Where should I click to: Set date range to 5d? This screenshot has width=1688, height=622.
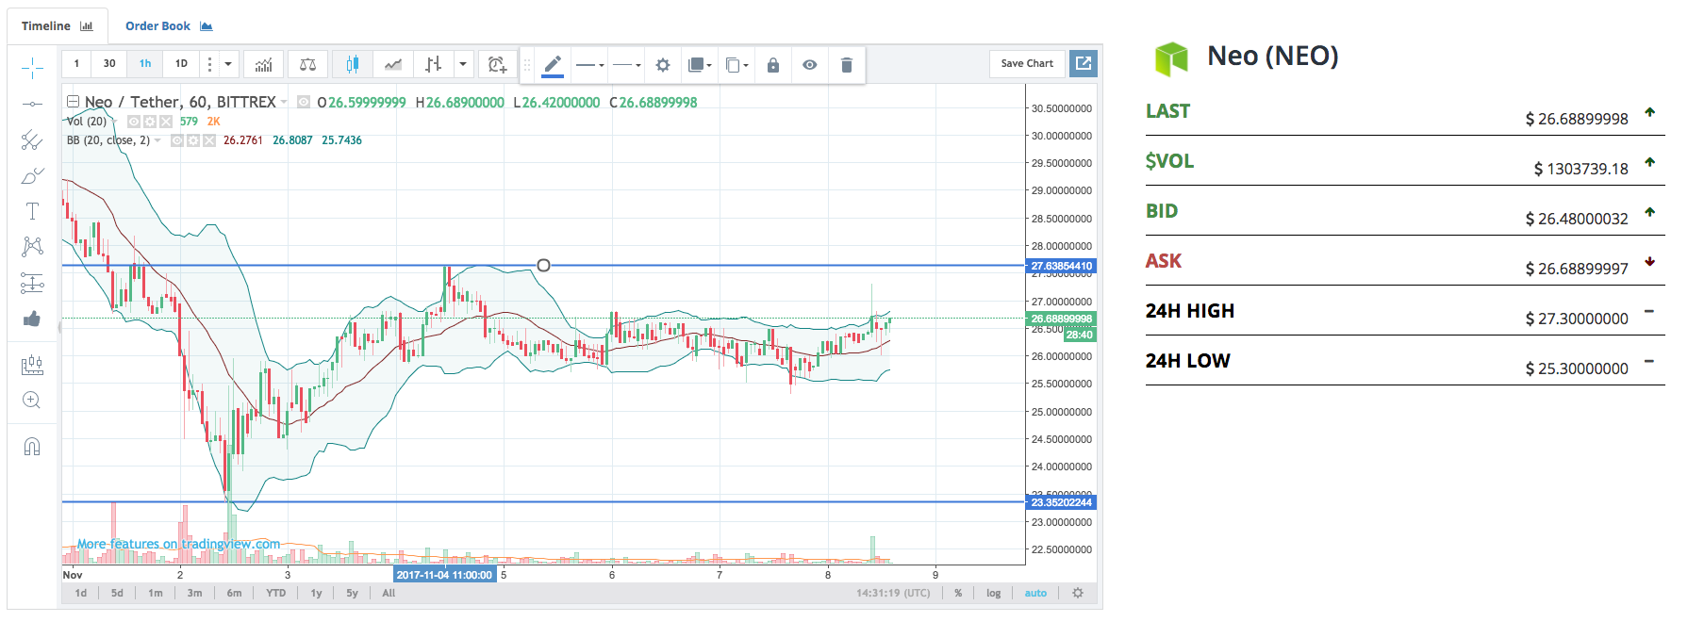(x=117, y=593)
